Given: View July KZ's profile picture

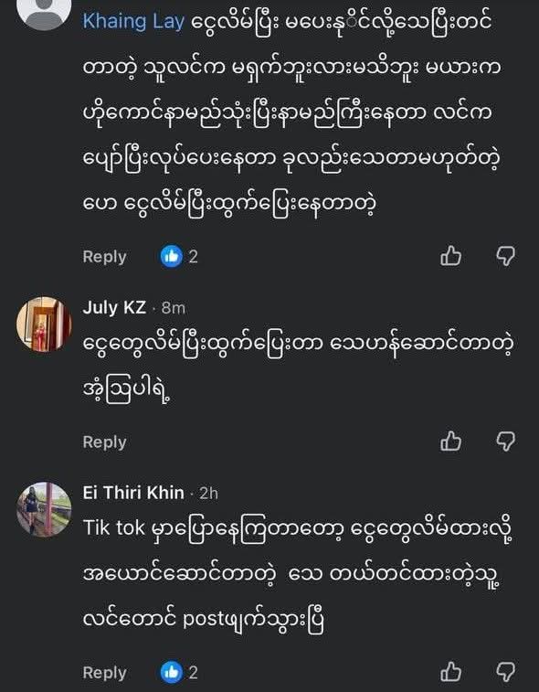Looking at the screenshot, I should click(44, 325).
